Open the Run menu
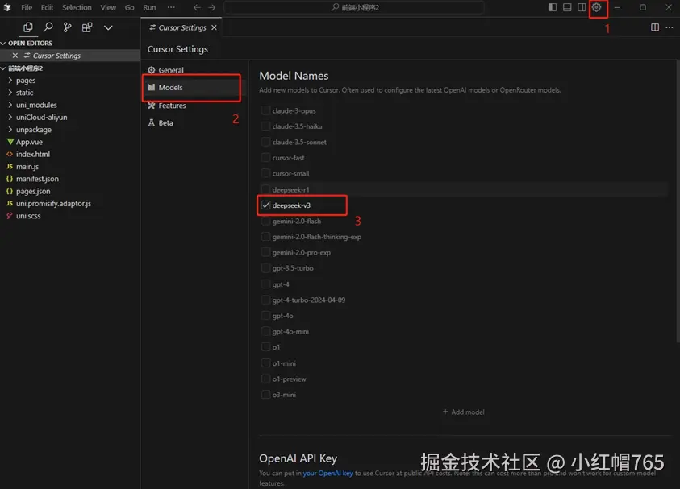Image resolution: width=680 pixels, height=489 pixels. (x=149, y=7)
